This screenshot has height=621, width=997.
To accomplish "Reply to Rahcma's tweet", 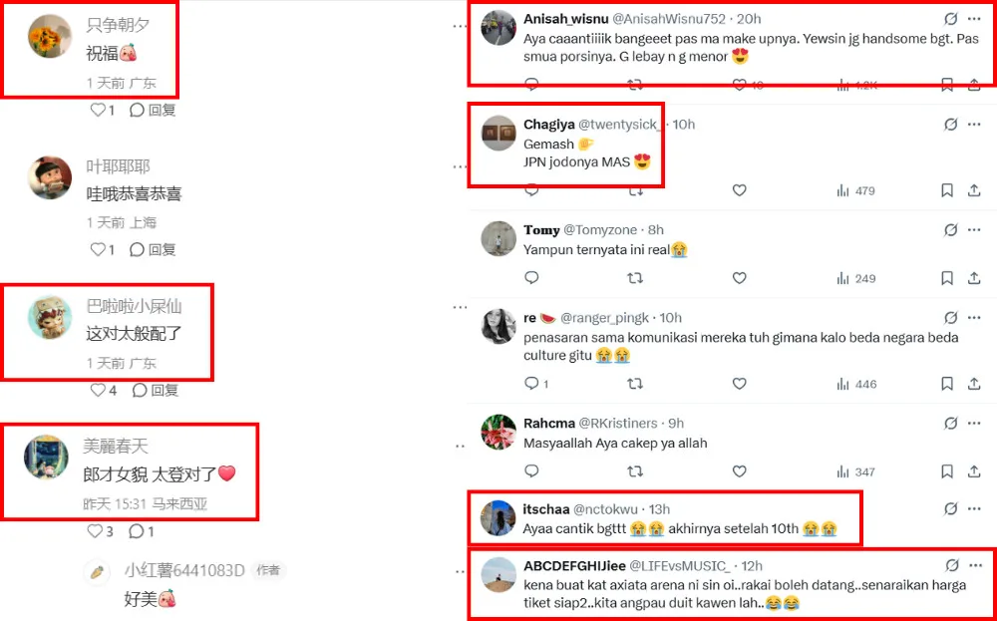I will tap(531, 471).
